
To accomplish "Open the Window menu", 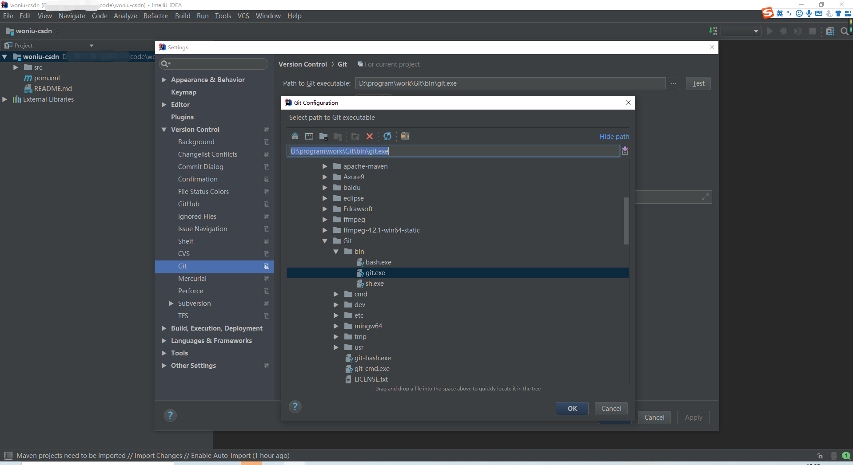I will tap(268, 16).
